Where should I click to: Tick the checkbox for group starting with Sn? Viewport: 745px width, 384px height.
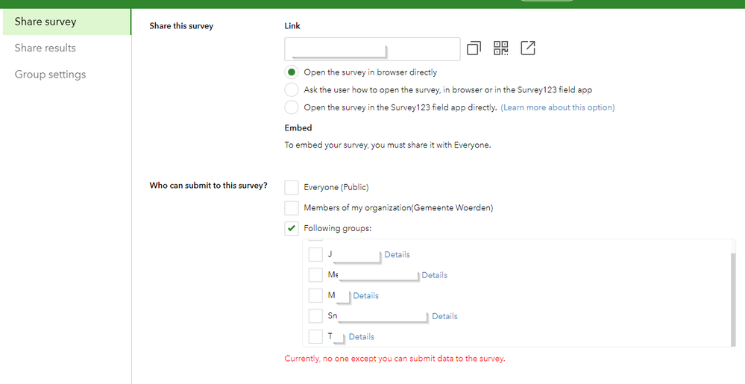(x=315, y=316)
